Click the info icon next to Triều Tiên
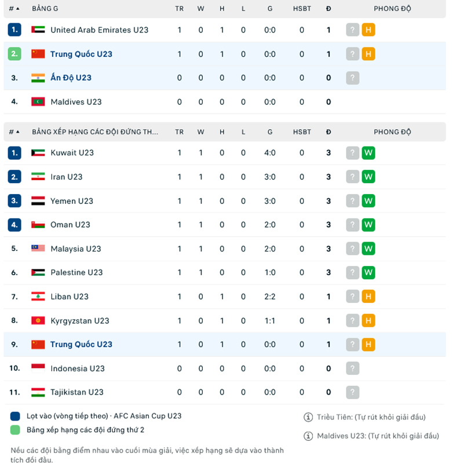This screenshot has width=452, height=471. pyautogui.click(x=308, y=417)
